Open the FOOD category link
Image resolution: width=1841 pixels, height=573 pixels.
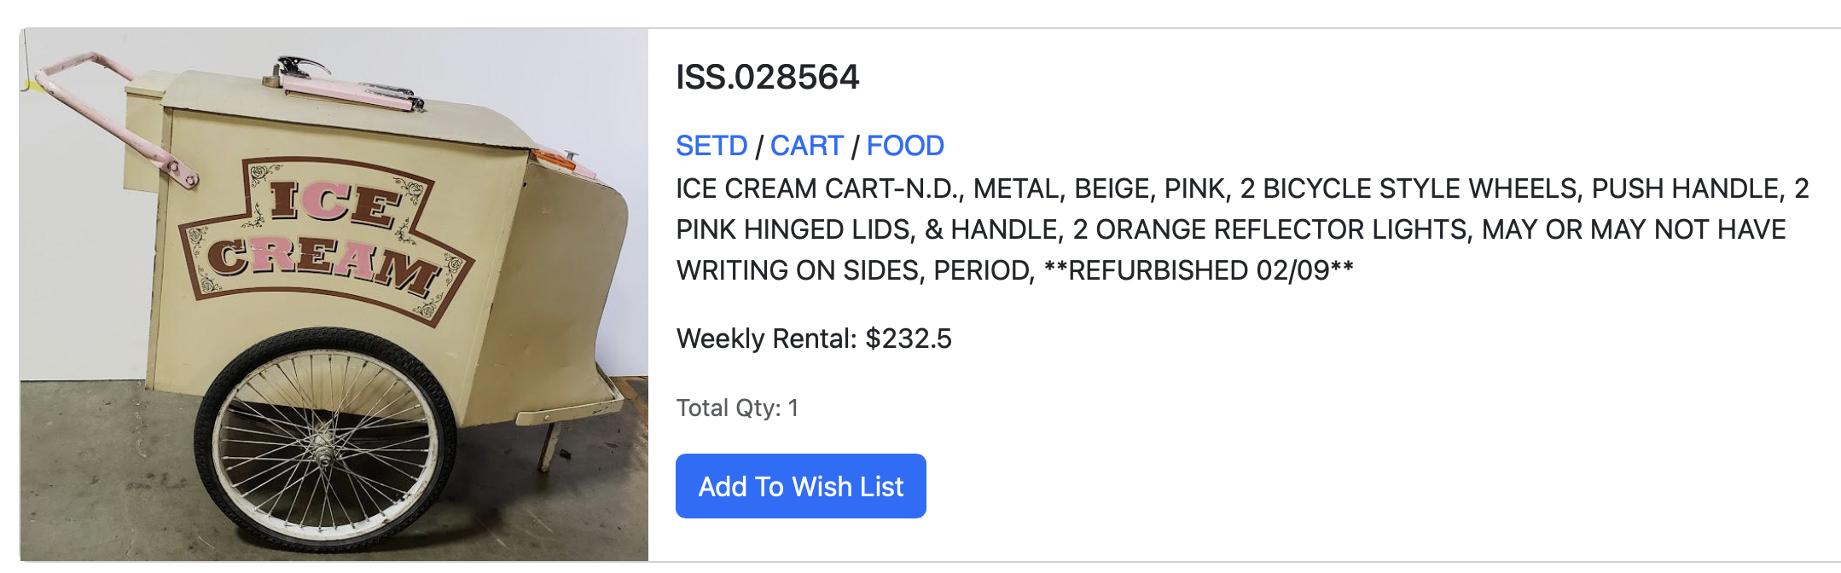click(x=905, y=146)
